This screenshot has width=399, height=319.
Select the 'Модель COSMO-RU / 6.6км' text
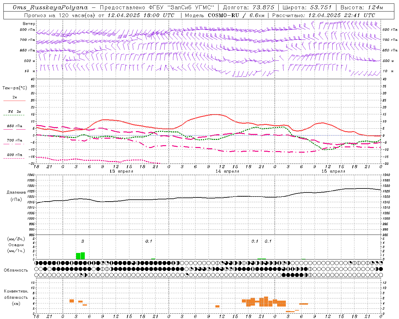pyautogui.click(x=224, y=15)
